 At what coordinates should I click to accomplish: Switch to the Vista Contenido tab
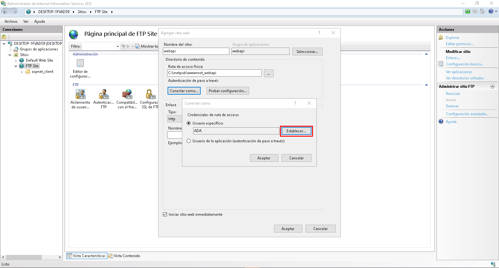[x=124, y=256]
